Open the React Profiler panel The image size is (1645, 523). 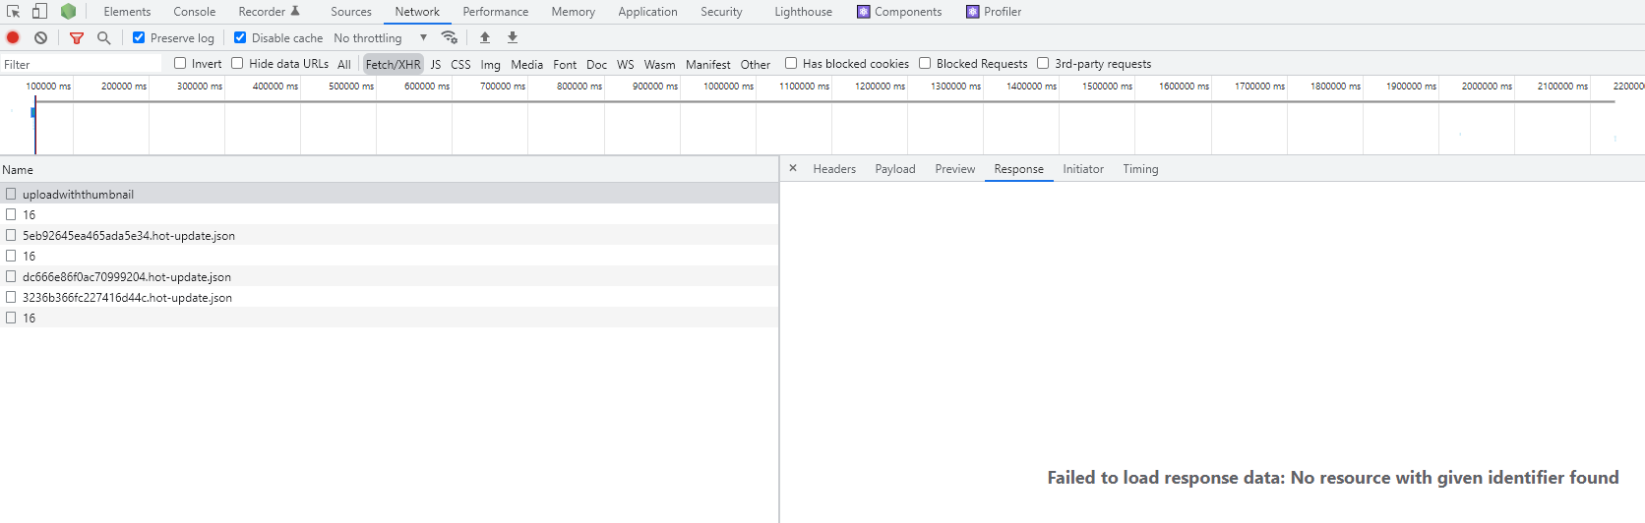coord(994,12)
